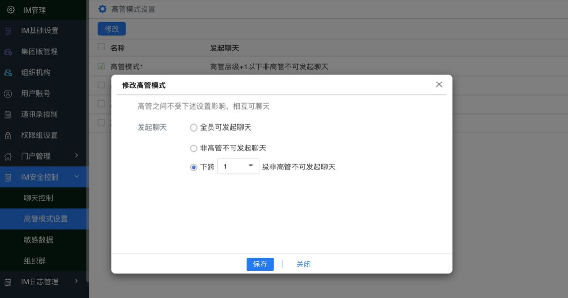
Task: Collapse the IM安全控制 menu section
Action: [x=76, y=177]
